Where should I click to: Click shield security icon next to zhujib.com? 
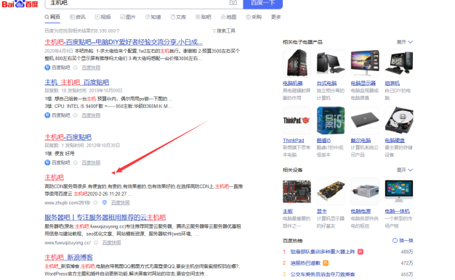(x=105, y=202)
